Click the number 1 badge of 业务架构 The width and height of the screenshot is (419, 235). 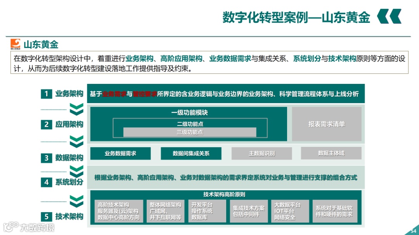click(x=46, y=94)
